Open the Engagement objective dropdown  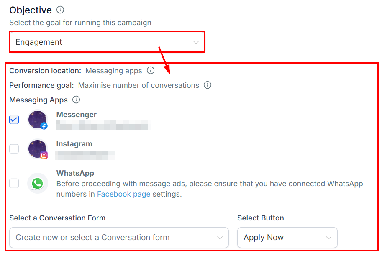[107, 42]
